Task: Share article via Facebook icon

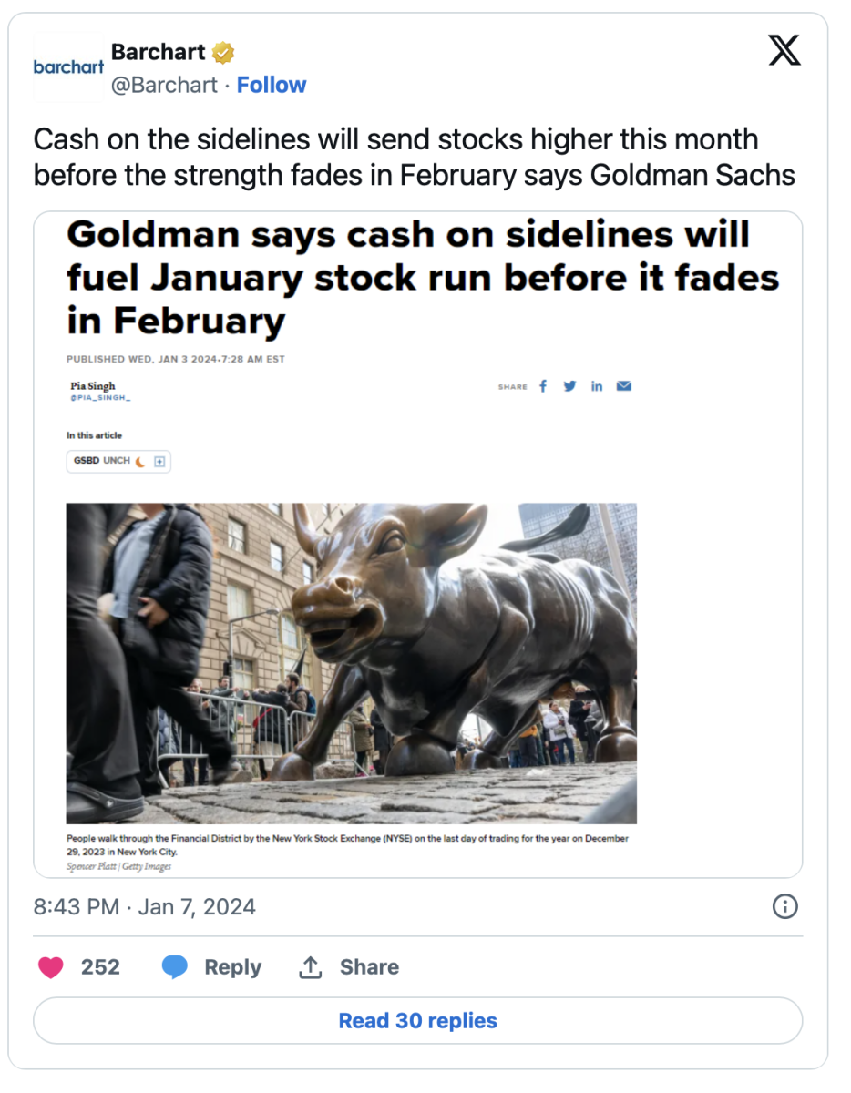Action: [x=544, y=386]
